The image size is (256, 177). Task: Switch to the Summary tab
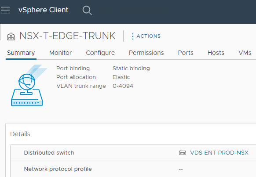pos(21,53)
